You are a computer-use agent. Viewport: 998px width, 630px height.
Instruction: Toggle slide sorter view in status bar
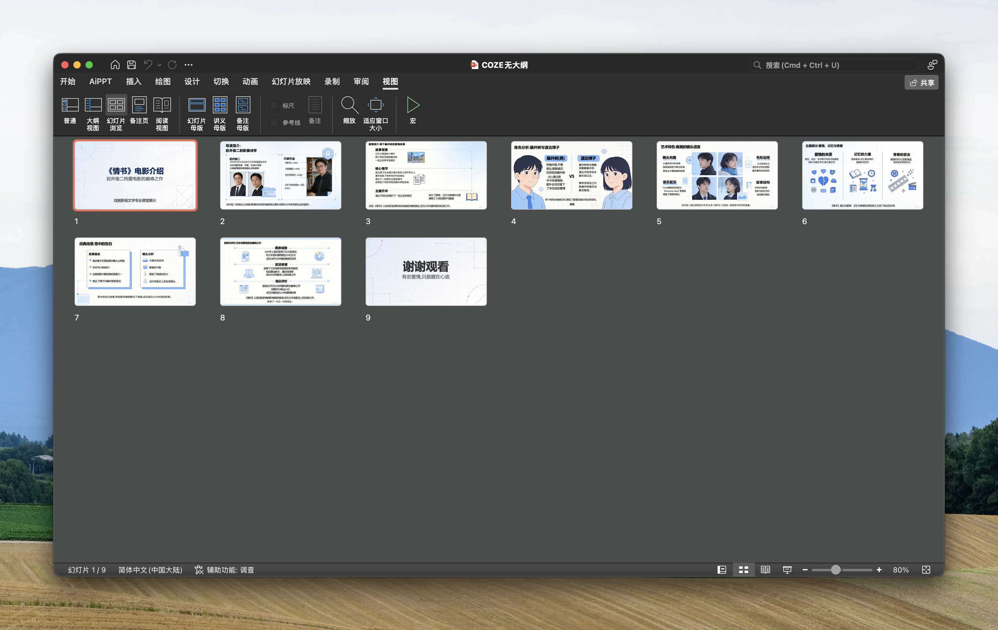(x=744, y=570)
